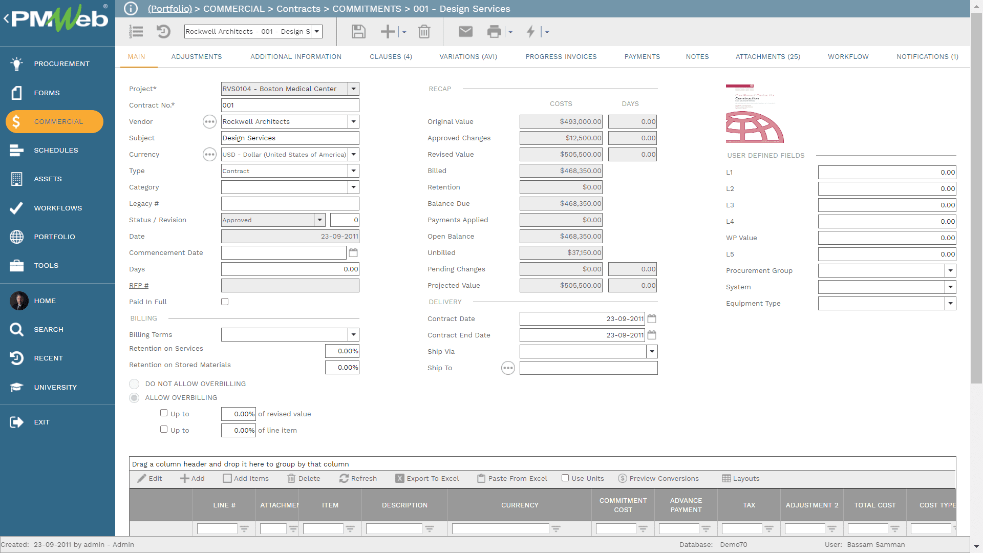Image resolution: width=983 pixels, height=553 pixels.
Task: Expand the Vendor dropdown arrow
Action: pyautogui.click(x=353, y=121)
